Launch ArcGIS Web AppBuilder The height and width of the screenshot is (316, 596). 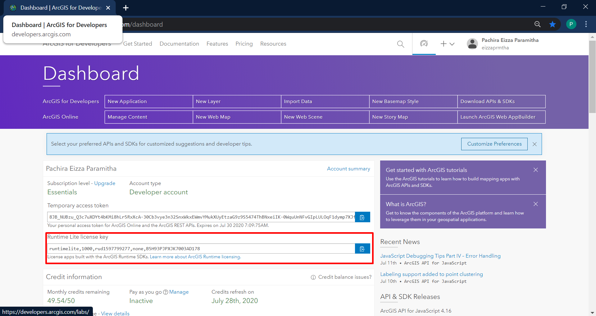pos(502,117)
